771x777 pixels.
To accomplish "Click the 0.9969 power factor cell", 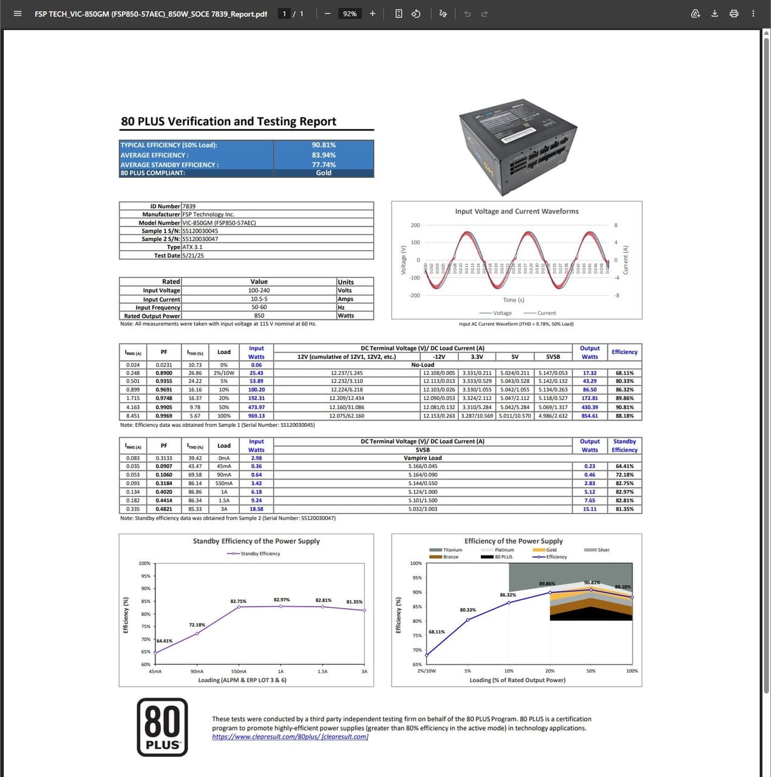I will [164, 416].
